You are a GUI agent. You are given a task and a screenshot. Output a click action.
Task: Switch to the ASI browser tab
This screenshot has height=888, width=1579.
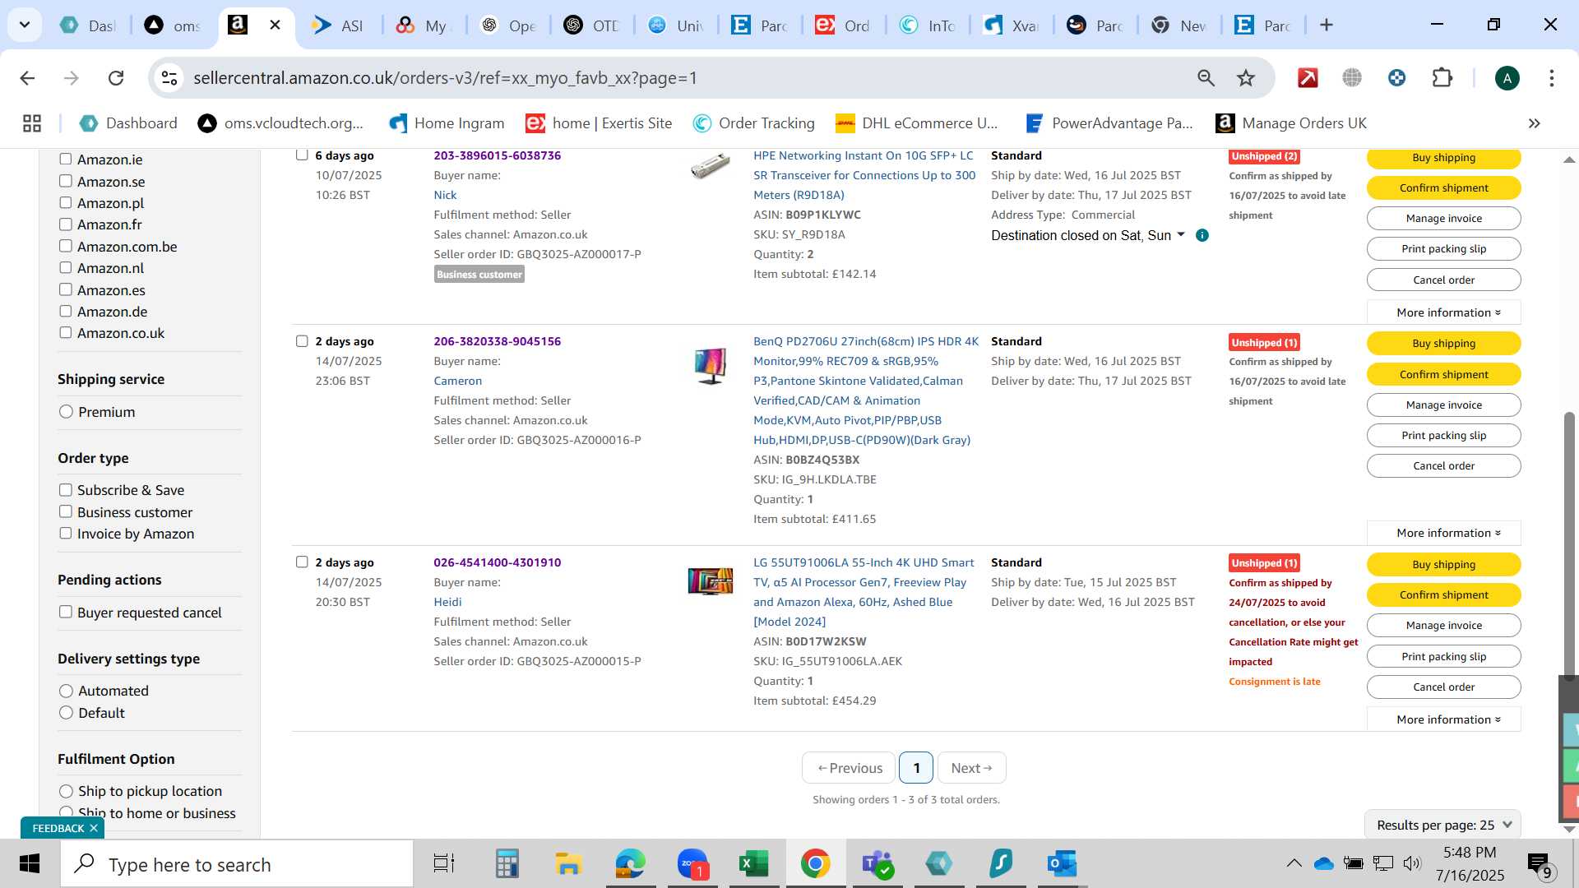pos(339,25)
